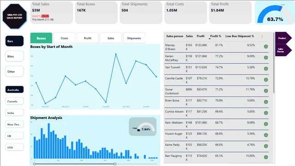This screenshot has height=166, width=295.
Task: Toggle the Australia country filter
Action: [14, 89]
